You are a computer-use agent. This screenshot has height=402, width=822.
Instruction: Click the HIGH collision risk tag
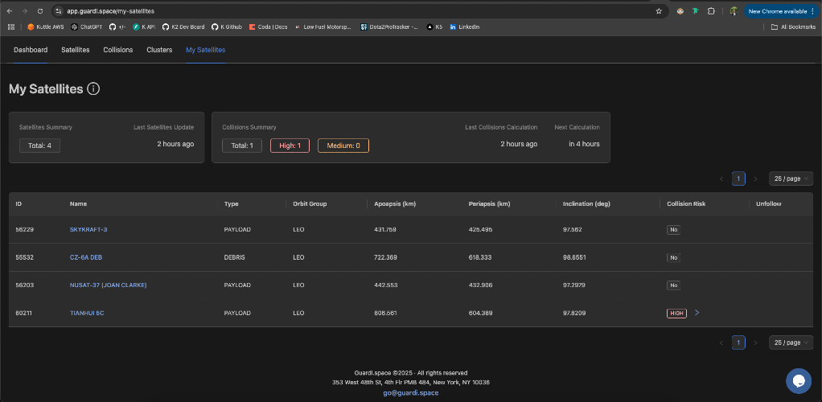(x=676, y=314)
